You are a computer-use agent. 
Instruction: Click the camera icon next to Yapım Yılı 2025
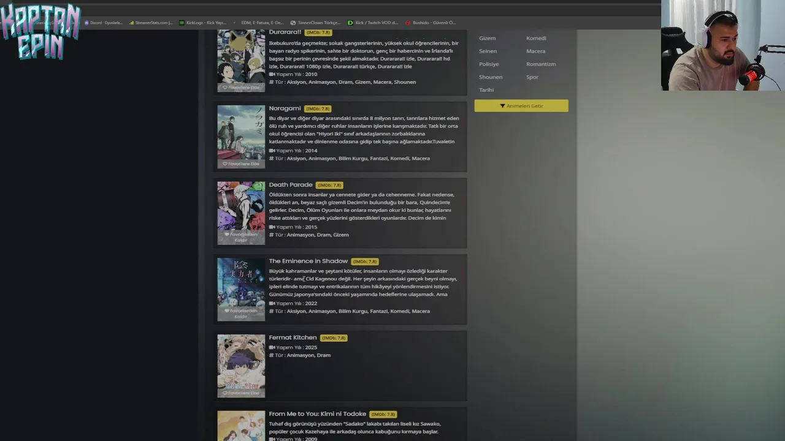click(272, 347)
